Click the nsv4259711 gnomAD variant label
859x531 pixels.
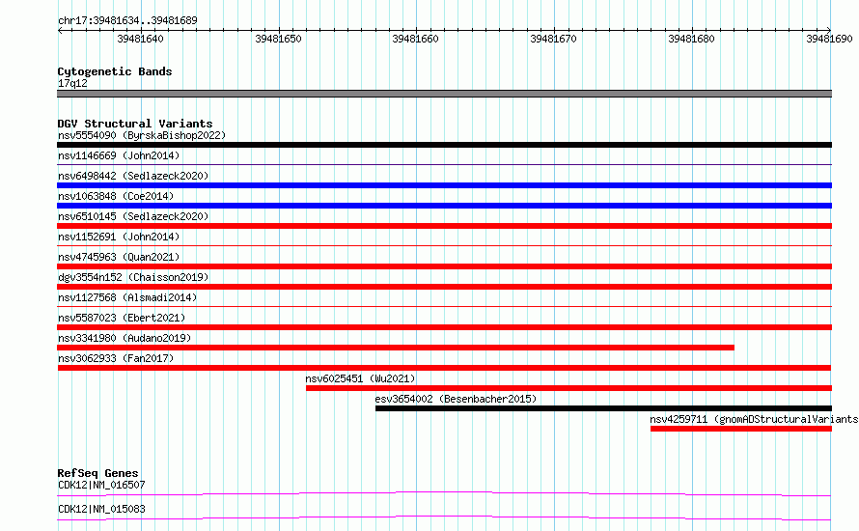pyautogui.click(x=754, y=419)
